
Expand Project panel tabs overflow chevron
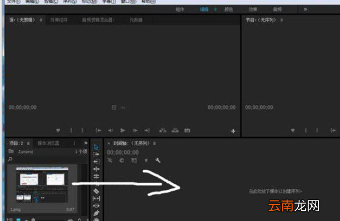(x=86, y=143)
